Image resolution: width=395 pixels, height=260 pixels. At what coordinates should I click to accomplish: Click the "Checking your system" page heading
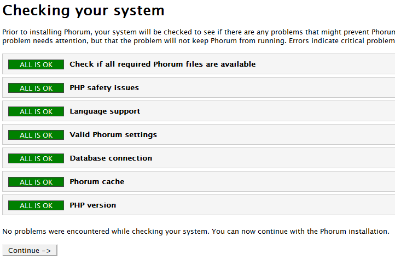(83, 10)
